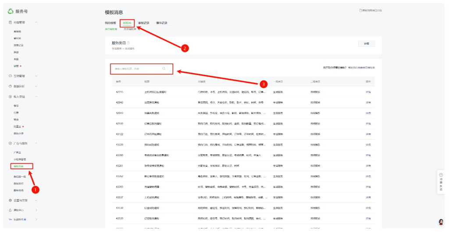Viewport: 449px width, 232px height.
Task: Click the 内容管理 document icon in sidebar
Action: point(10,22)
